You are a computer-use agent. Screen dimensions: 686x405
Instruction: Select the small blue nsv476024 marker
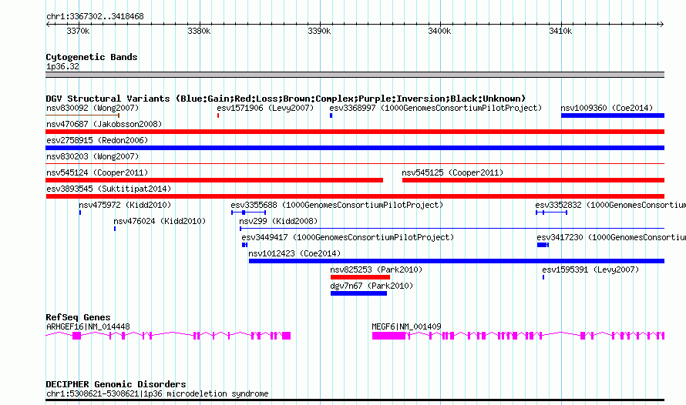(x=115, y=229)
